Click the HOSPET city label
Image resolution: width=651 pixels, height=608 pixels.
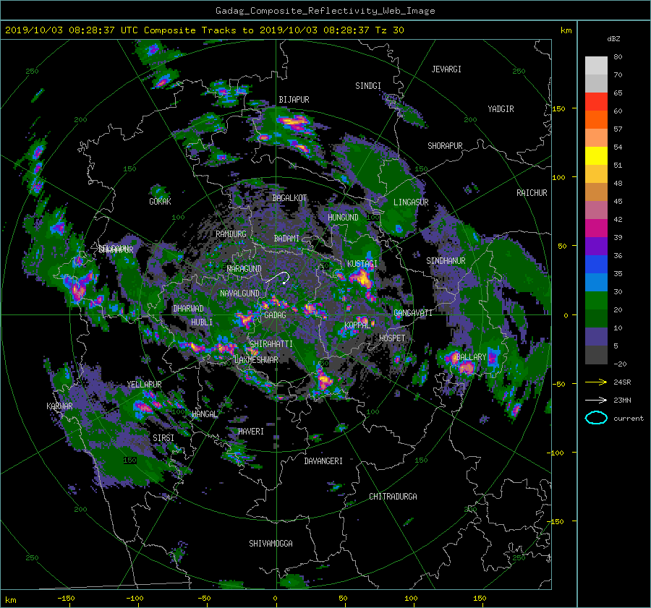[392, 338]
